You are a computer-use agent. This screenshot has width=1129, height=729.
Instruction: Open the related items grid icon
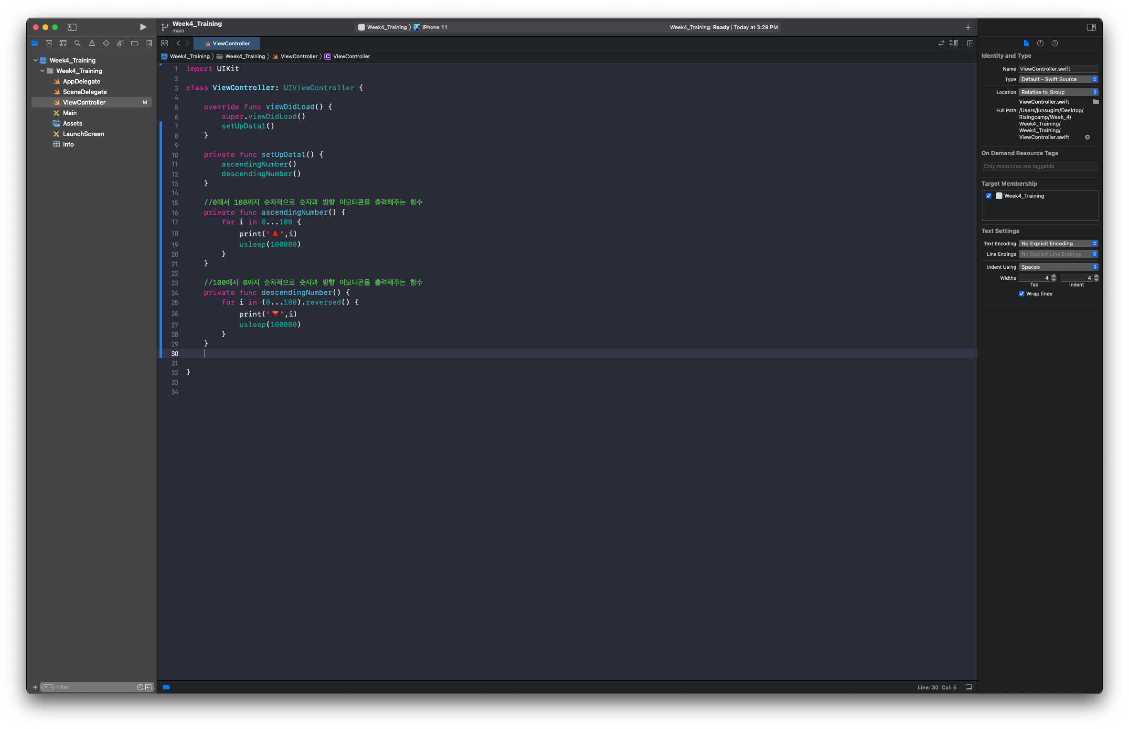[x=165, y=43]
